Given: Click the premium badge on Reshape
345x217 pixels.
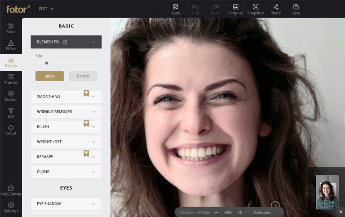Looking at the screenshot, I should point(86,153).
